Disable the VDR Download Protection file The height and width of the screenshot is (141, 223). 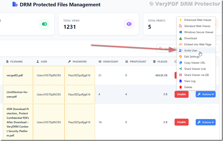(x=181, y=122)
